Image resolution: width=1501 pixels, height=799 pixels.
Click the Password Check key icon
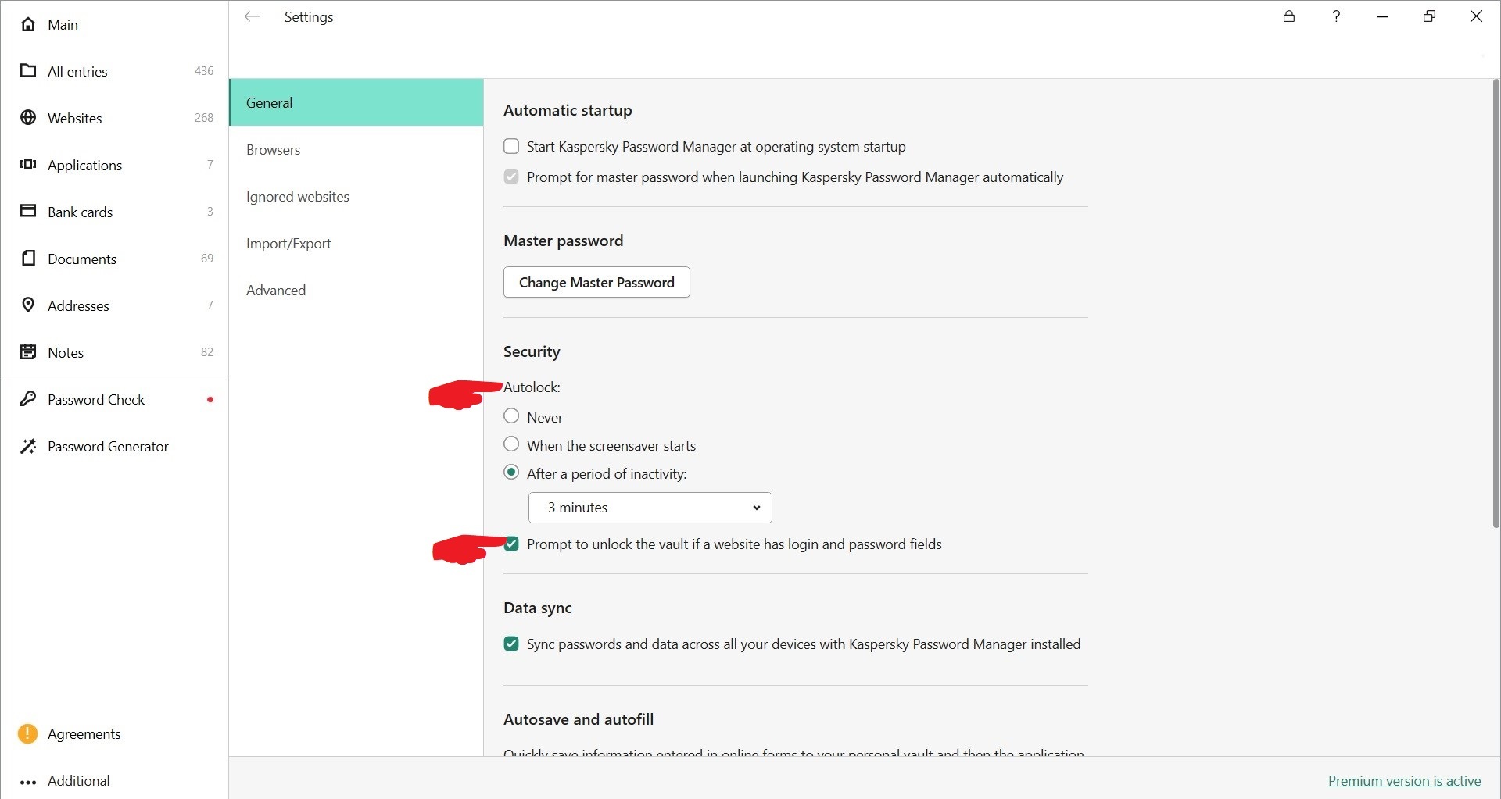(28, 399)
